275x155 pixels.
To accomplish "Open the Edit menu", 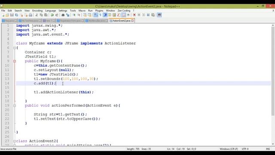I will click(x=10, y=11).
